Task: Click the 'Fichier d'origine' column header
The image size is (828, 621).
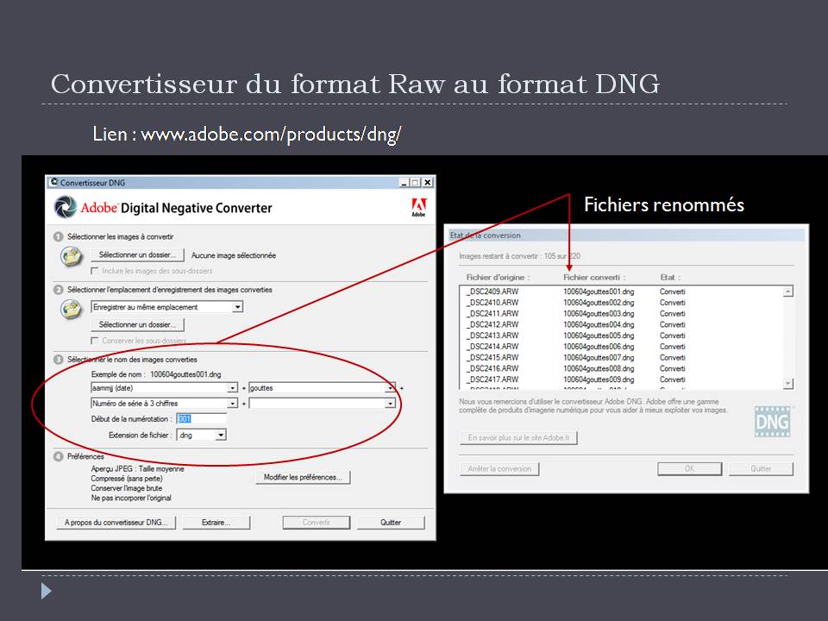Action: (x=498, y=277)
